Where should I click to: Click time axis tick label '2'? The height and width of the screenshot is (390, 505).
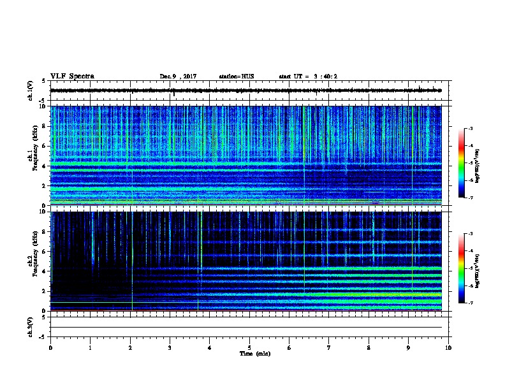130,348
